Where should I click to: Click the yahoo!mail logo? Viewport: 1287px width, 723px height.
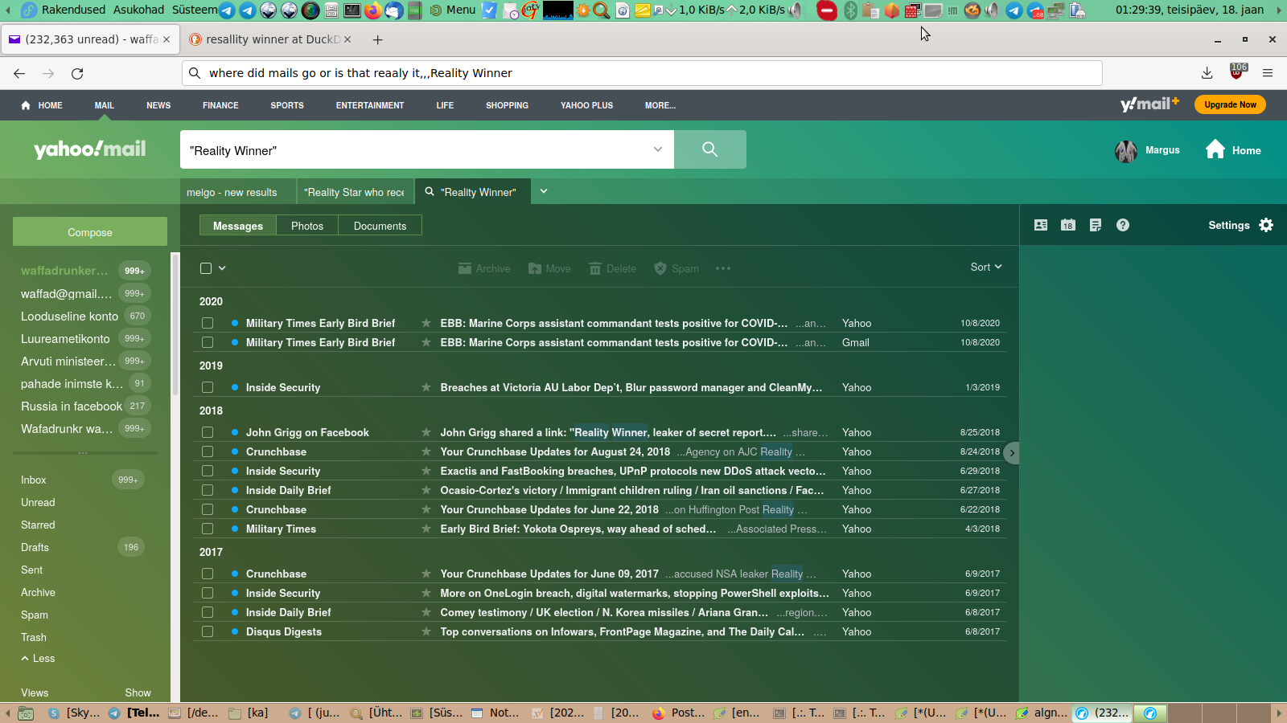point(90,149)
